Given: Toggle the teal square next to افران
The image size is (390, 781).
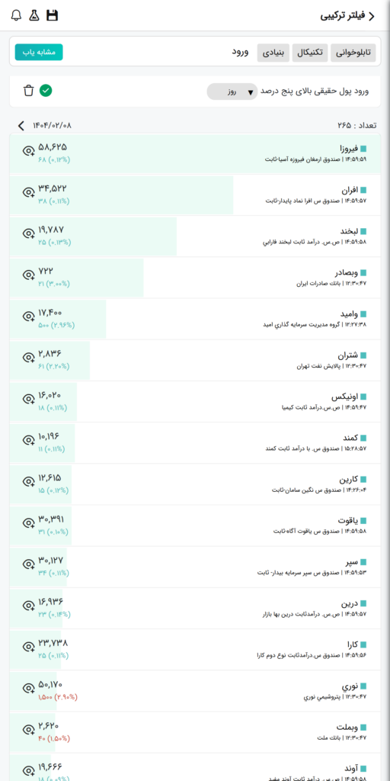Looking at the screenshot, I should pos(363,190).
